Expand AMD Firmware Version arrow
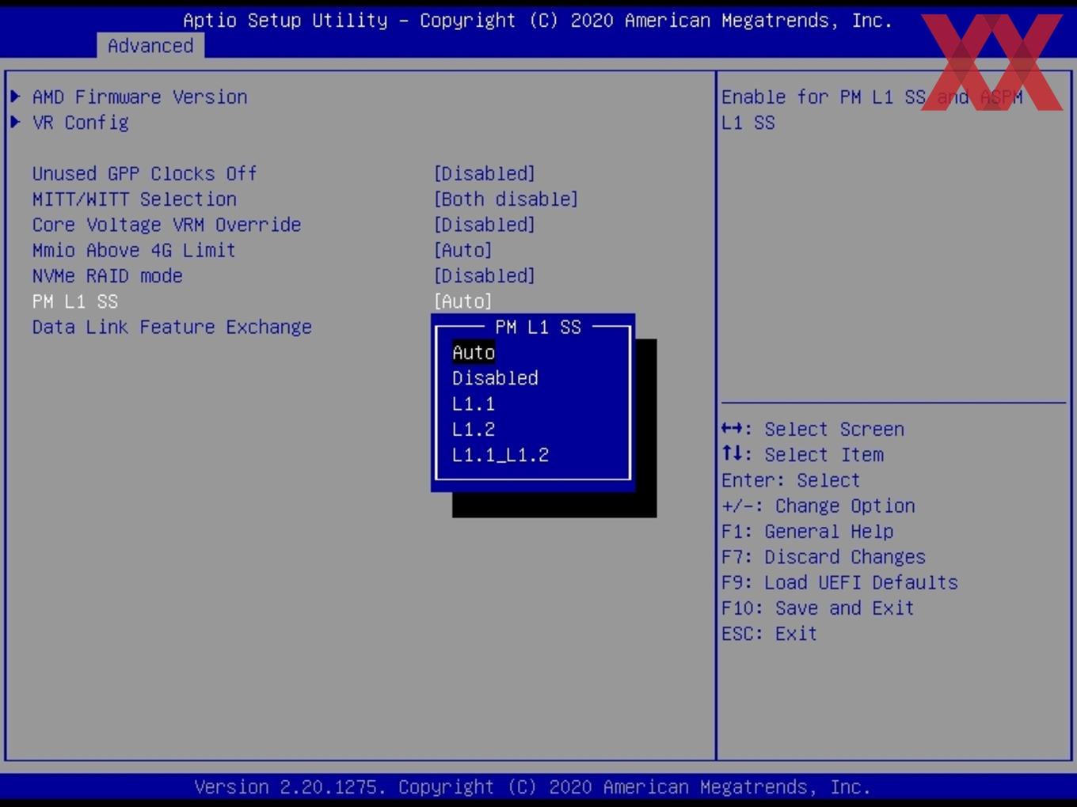Image resolution: width=1077 pixels, height=807 pixels. tap(16, 97)
